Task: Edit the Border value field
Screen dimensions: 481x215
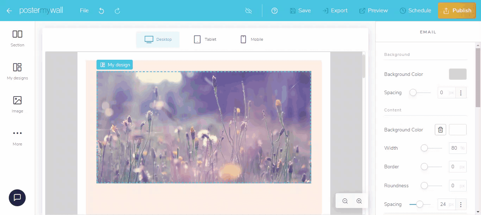Action: tap(458, 167)
